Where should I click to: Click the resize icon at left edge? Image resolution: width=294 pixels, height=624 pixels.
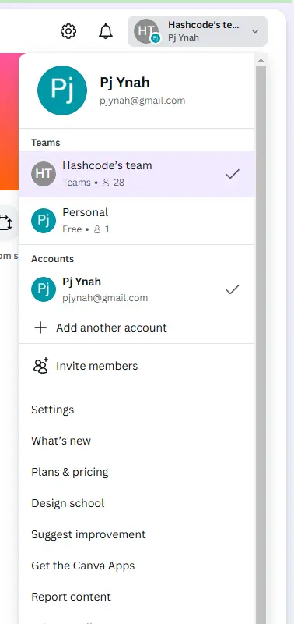point(5,223)
